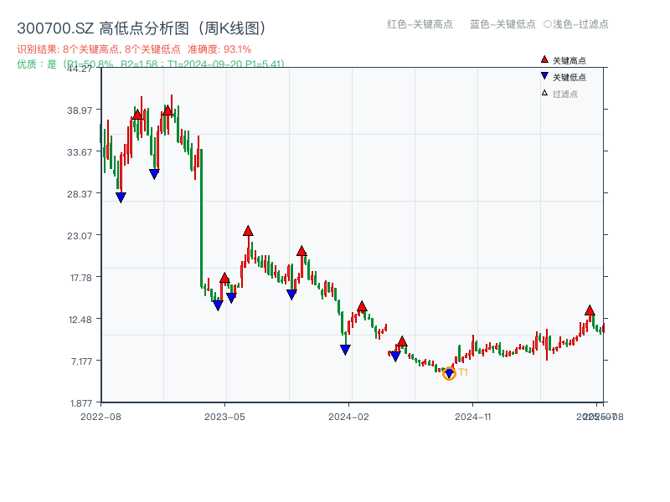Viewport: 670px width, 502px height.
Task: Toggle 浅色-过滤点 in the top legend
Action: pos(577,25)
